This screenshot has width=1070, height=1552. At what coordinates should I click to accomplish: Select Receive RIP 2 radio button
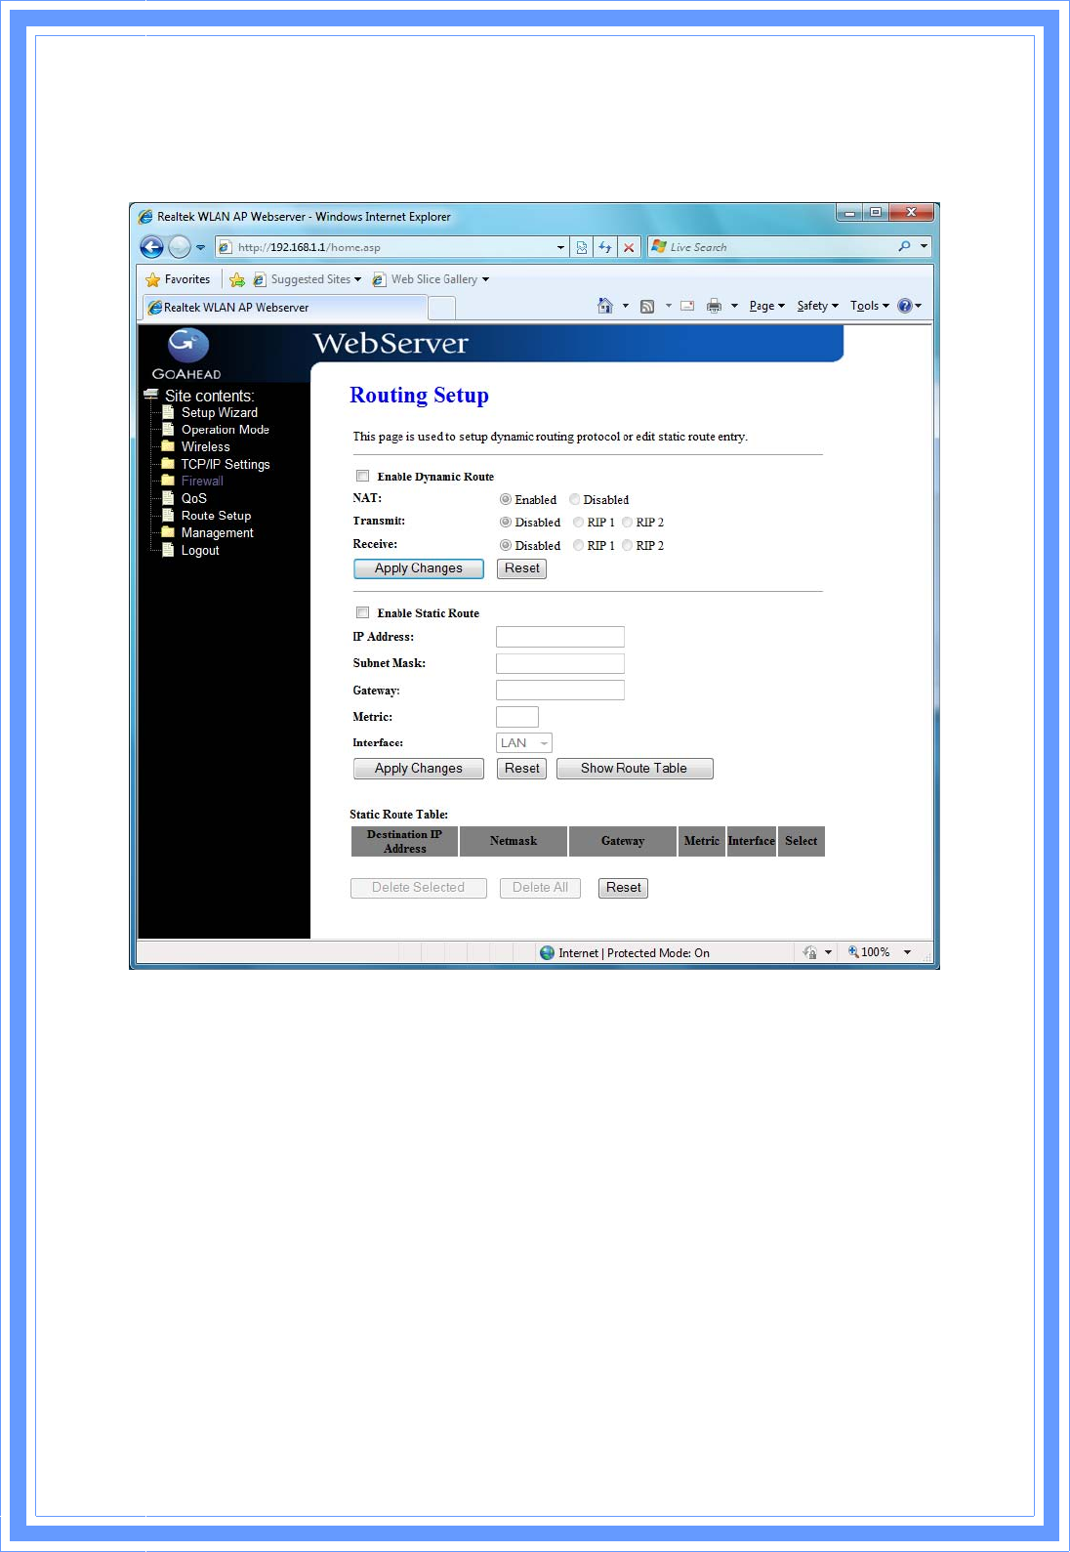627,545
